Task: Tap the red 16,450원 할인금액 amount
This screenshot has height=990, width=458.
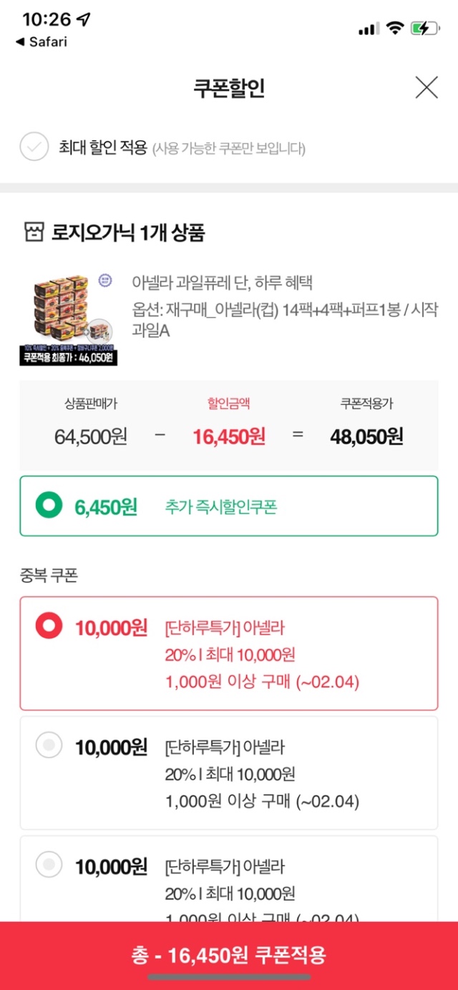Action: [228, 436]
